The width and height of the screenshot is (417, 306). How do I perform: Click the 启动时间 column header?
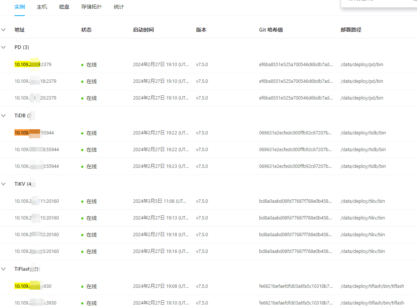pos(143,30)
